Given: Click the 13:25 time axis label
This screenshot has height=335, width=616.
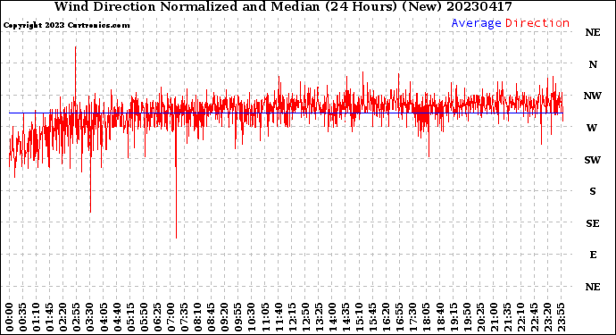Looking at the screenshot, I should pyautogui.click(x=319, y=317).
